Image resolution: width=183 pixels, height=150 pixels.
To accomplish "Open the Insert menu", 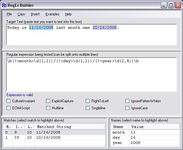I will click(35, 14).
